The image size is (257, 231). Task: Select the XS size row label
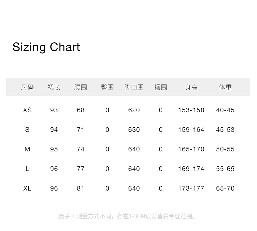coord(27,110)
